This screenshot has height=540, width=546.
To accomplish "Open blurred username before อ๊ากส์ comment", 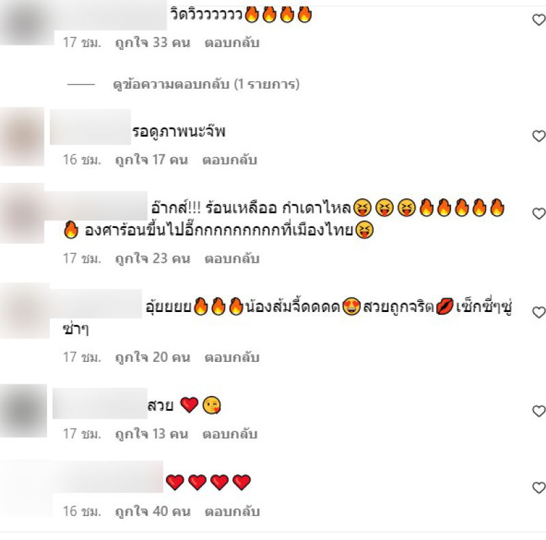I will click(x=96, y=205).
